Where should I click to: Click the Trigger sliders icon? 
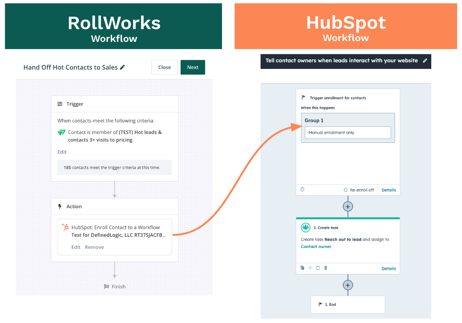coord(60,104)
